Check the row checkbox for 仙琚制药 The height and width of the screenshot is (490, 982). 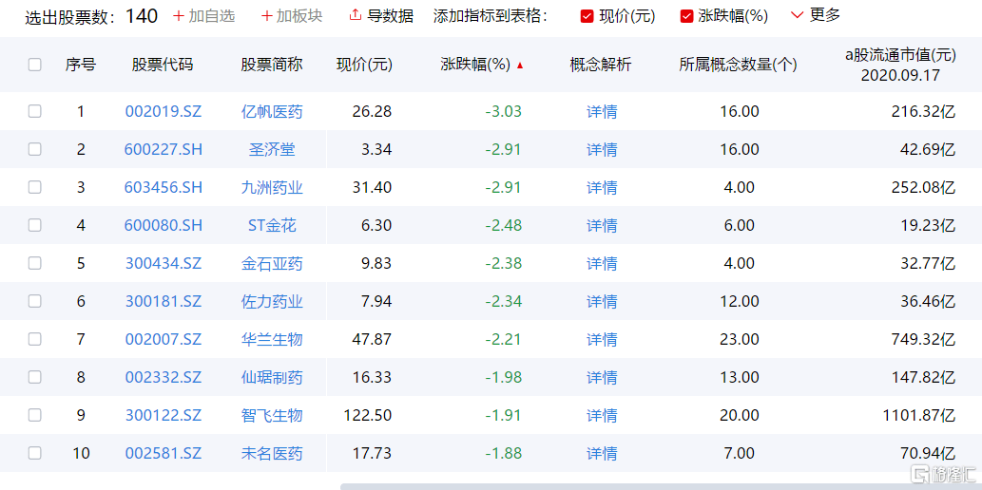(x=34, y=377)
